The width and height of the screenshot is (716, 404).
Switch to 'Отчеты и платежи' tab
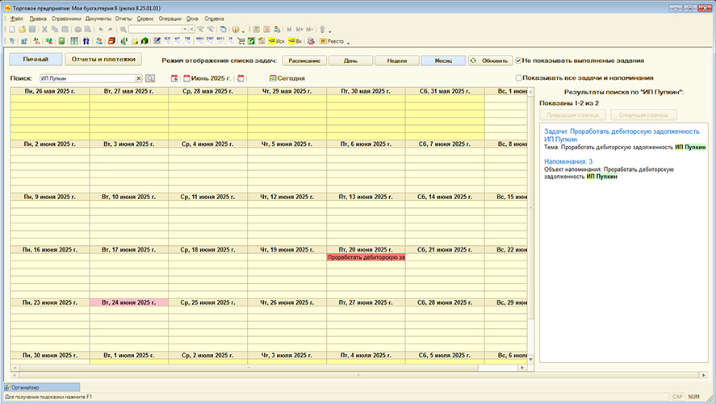pyautogui.click(x=103, y=59)
